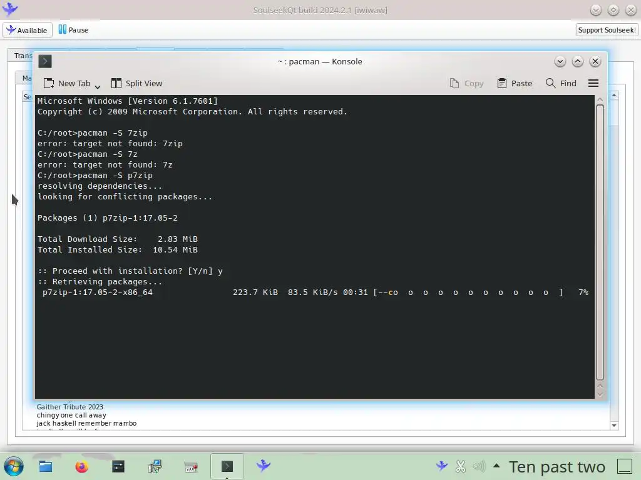Open the file manager from taskbar
641x480 pixels.
45,466
